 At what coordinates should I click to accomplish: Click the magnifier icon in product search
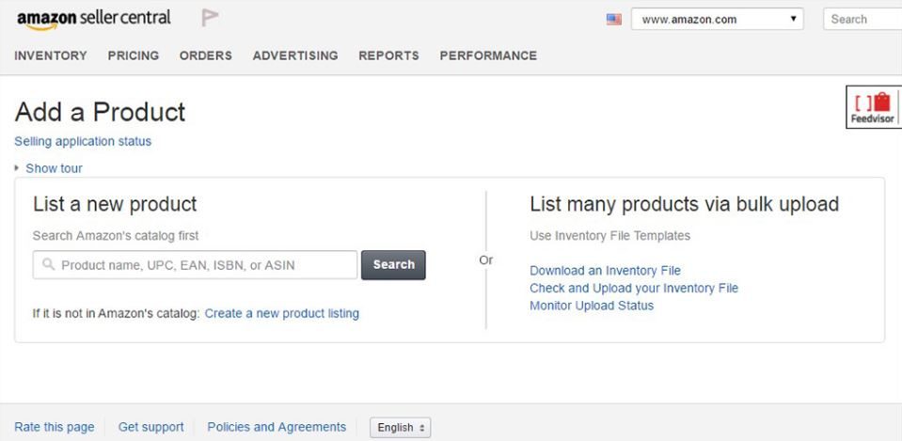tap(49, 264)
